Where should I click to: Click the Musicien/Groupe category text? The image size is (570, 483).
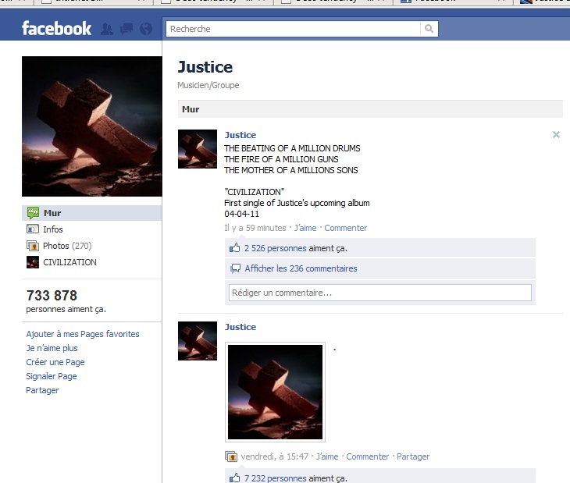tap(208, 85)
